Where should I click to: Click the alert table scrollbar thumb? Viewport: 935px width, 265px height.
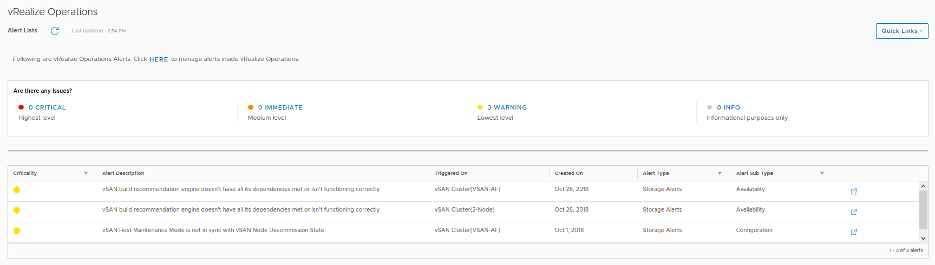coord(923,210)
